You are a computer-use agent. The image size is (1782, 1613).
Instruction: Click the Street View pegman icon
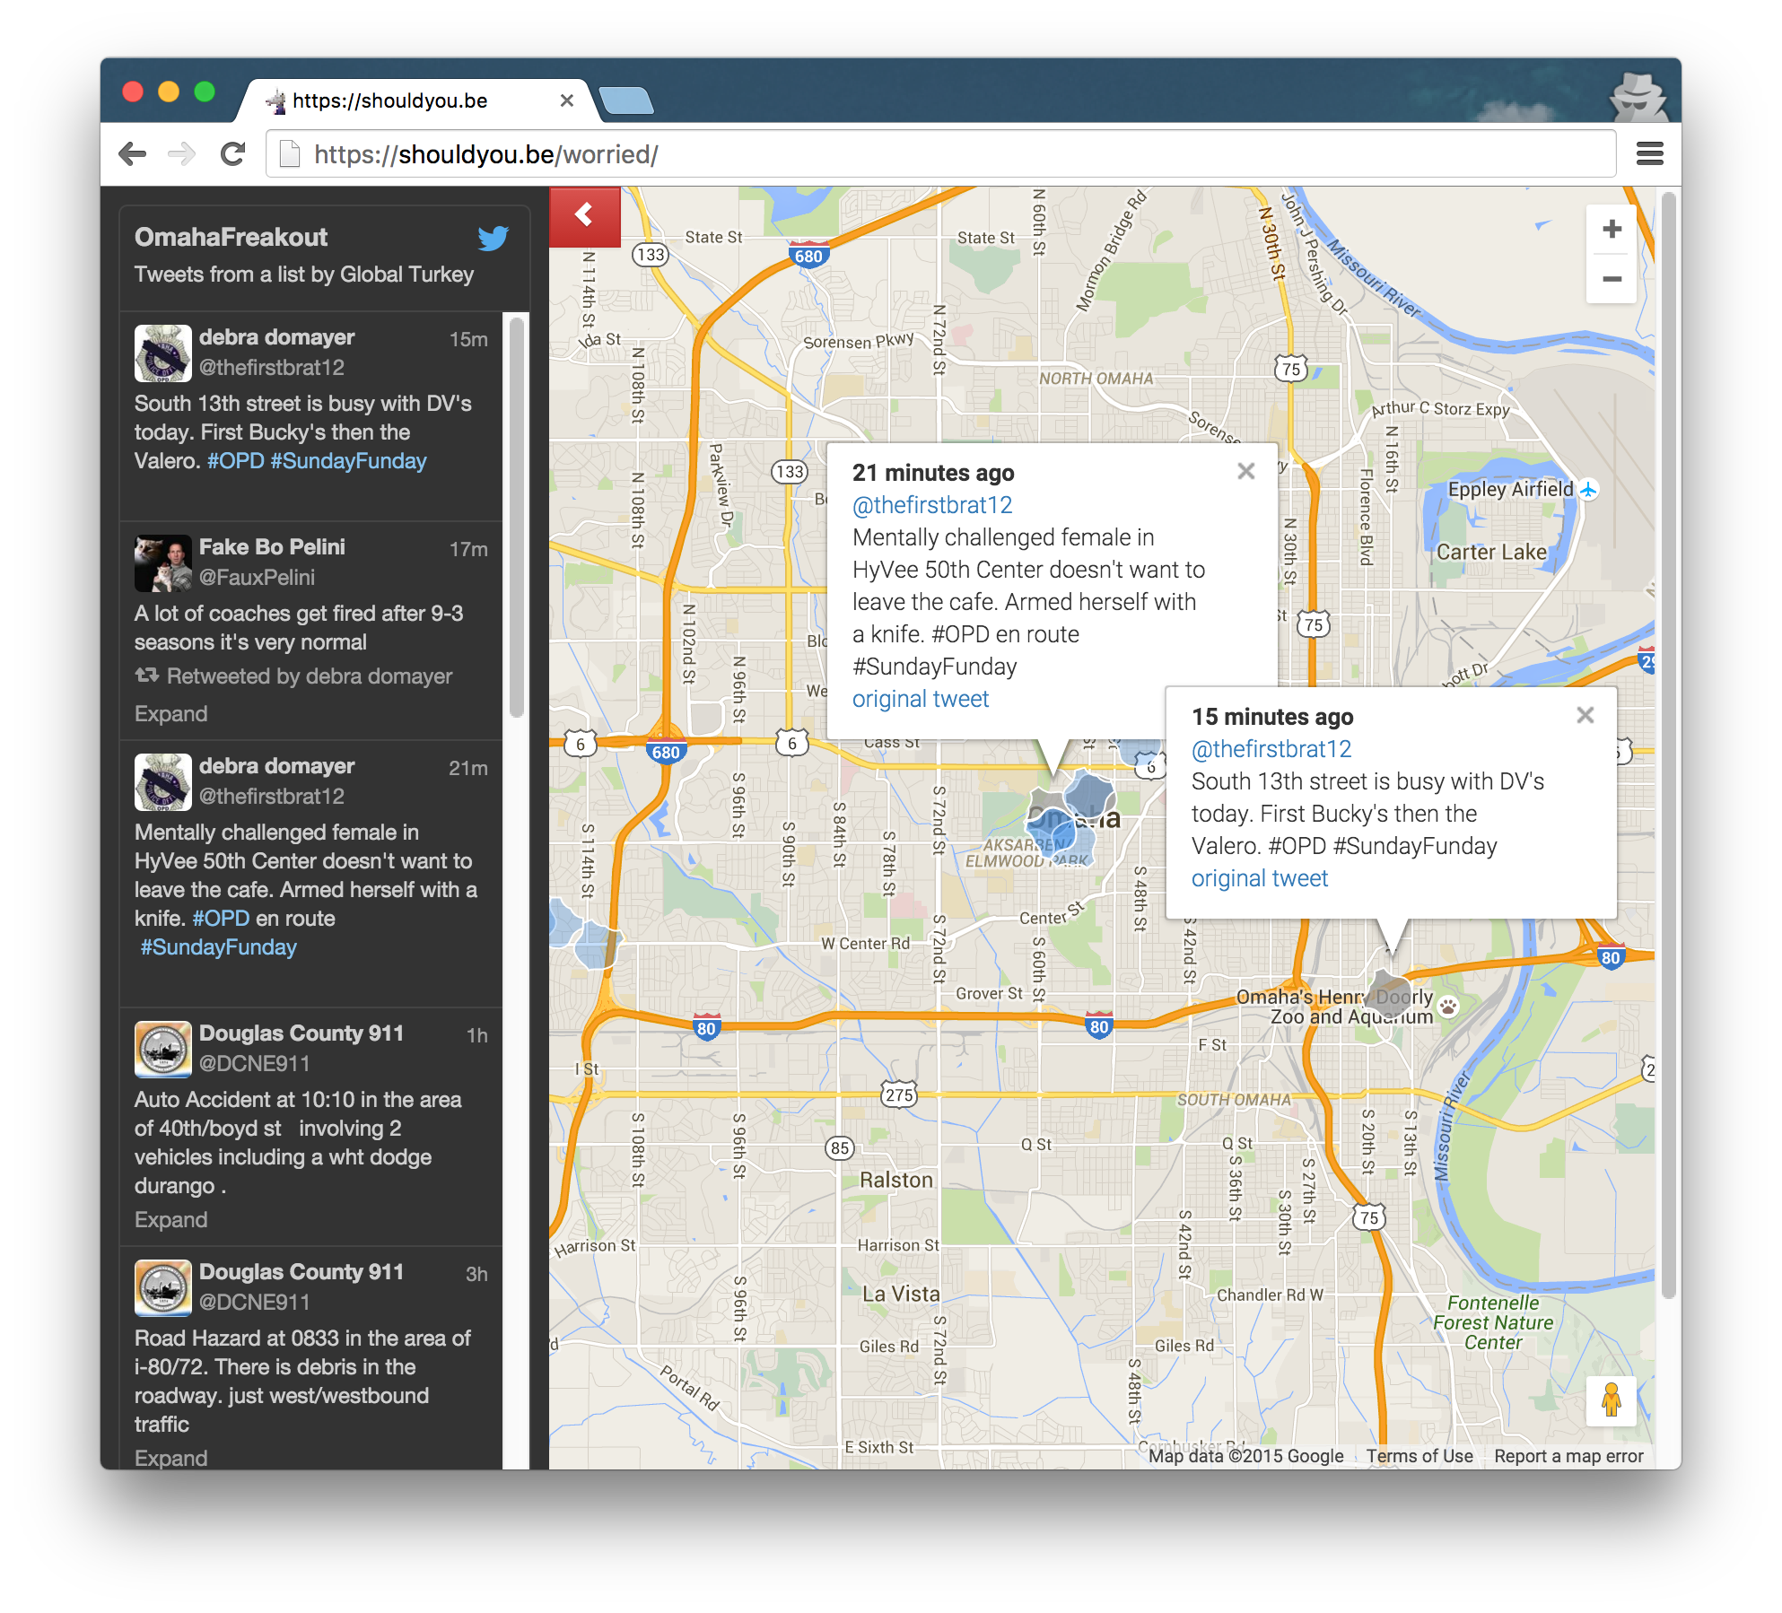click(1611, 1399)
